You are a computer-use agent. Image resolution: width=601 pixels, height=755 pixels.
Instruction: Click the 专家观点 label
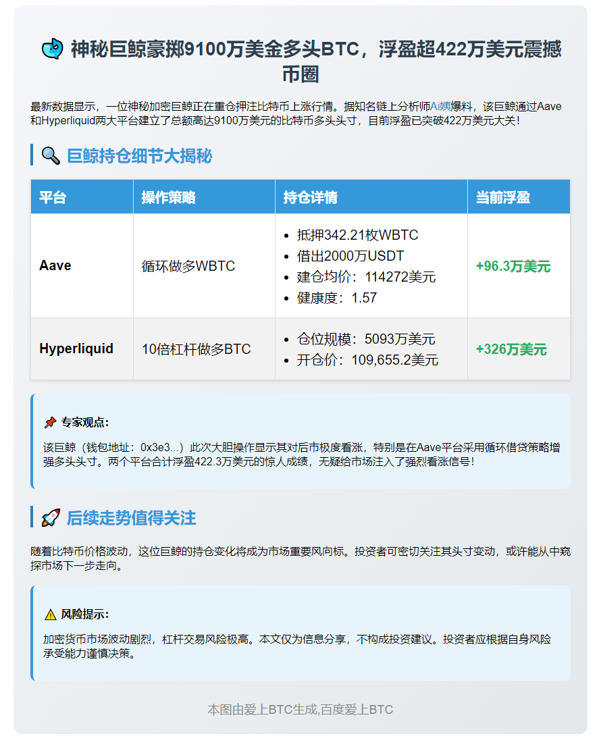click(x=85, y=423)
